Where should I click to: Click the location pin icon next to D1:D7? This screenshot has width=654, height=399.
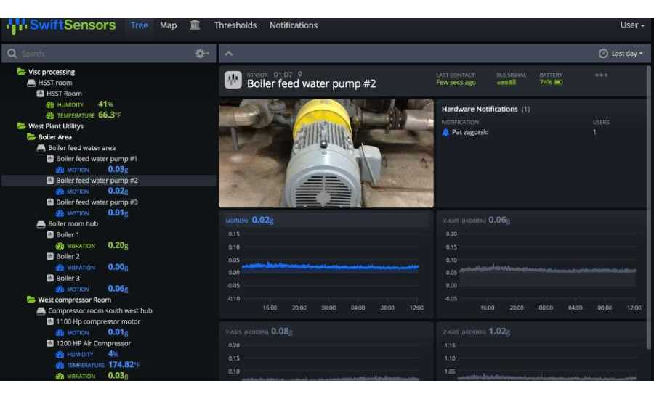(x=300, y=74)
